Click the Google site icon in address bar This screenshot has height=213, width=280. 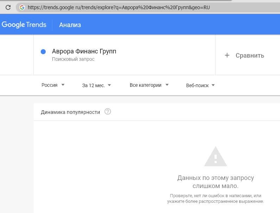(23, 7)
